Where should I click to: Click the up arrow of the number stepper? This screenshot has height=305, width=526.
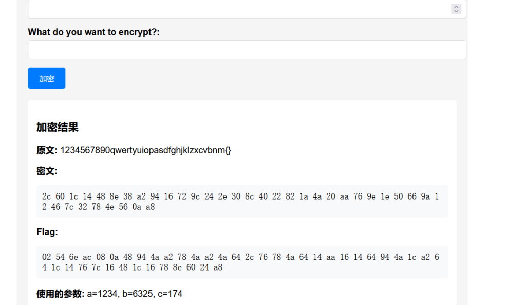pos(456,7)
